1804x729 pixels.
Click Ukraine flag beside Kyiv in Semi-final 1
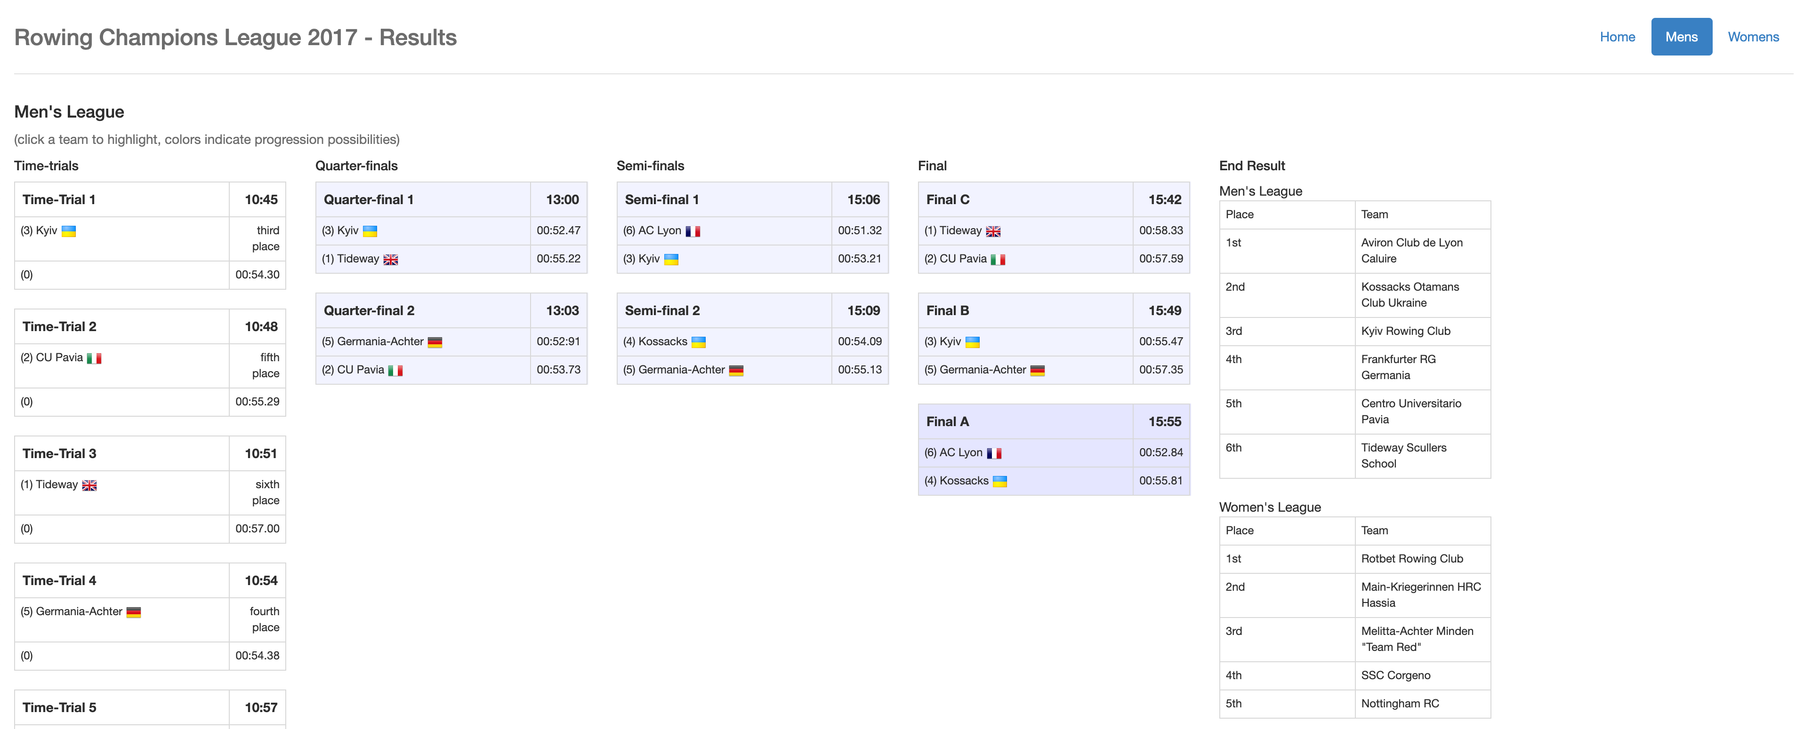point(671,260)
